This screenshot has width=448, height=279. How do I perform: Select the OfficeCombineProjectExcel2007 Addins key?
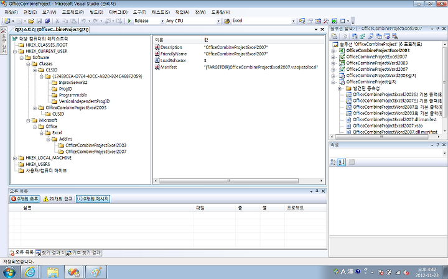(96, 152)
